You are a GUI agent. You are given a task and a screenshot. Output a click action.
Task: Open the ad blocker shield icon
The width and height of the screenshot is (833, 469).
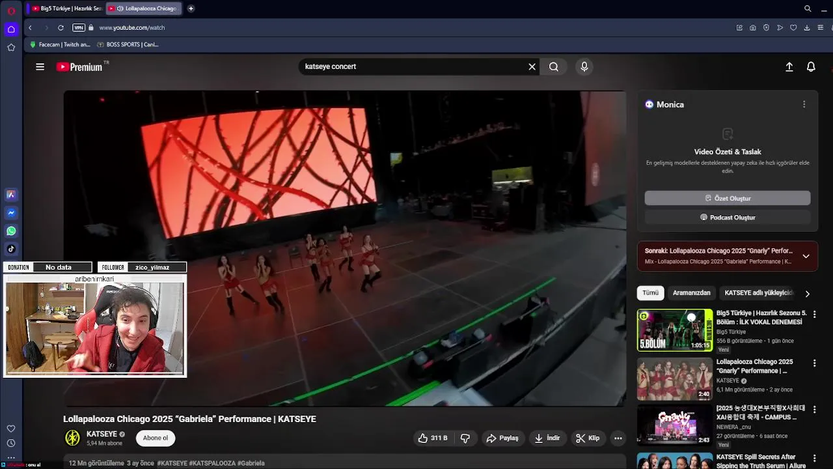(766, 27)
